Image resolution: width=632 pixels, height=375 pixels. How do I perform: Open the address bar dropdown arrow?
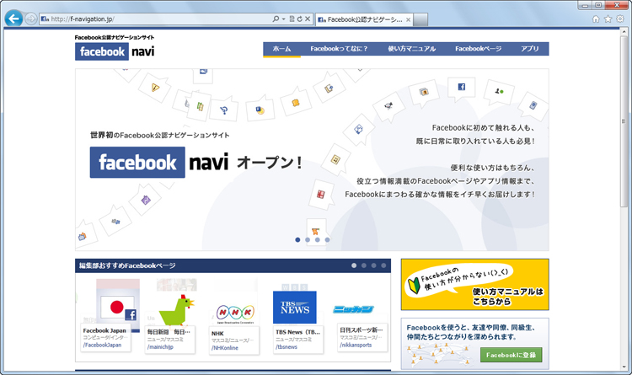click(283, 19)
